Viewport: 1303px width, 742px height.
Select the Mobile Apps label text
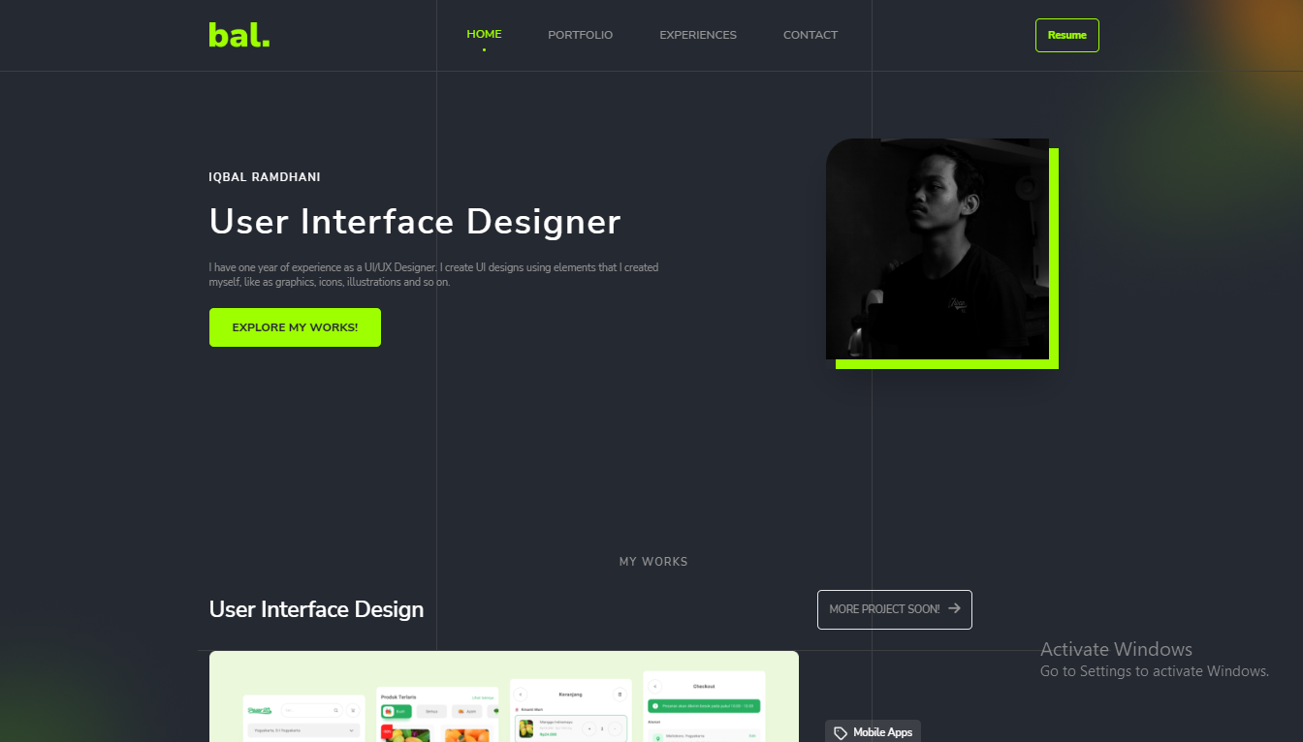coord(883,732)
